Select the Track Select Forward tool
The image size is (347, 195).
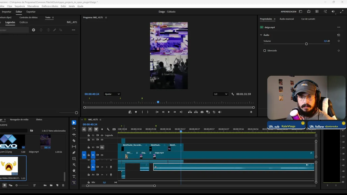coord(74,129)
